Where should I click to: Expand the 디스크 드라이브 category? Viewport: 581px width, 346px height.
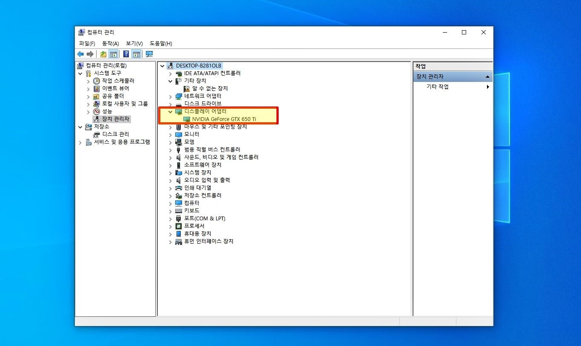pyautogui.click(x=171, y=104)
